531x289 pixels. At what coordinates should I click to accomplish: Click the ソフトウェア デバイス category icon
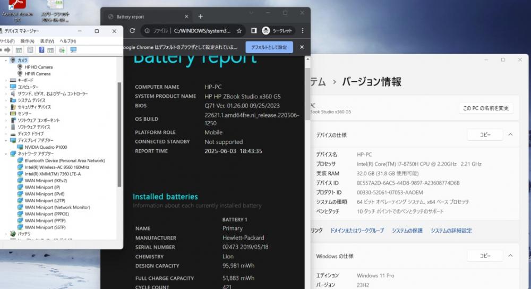click(x=13, y=127)
